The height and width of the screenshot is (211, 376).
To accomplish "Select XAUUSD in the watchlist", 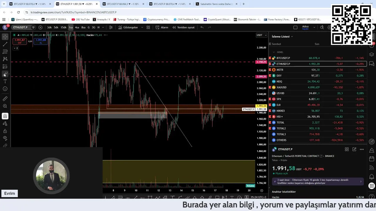I will pos(318,87).
